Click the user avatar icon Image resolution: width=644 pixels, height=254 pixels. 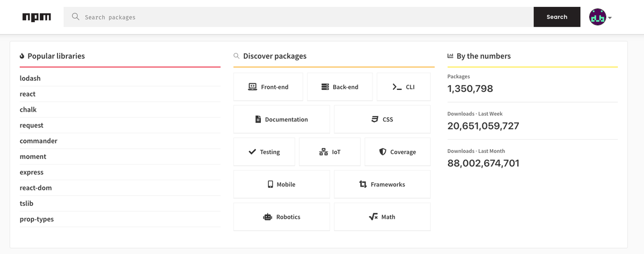tap(597, 17)
